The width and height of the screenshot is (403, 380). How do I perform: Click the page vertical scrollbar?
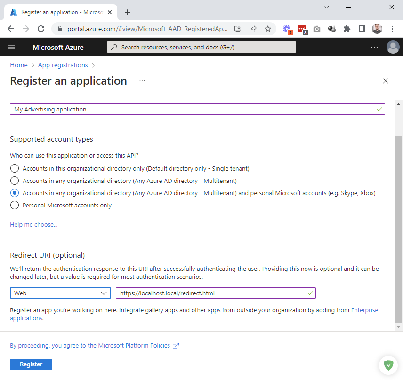tap(398, 212)
